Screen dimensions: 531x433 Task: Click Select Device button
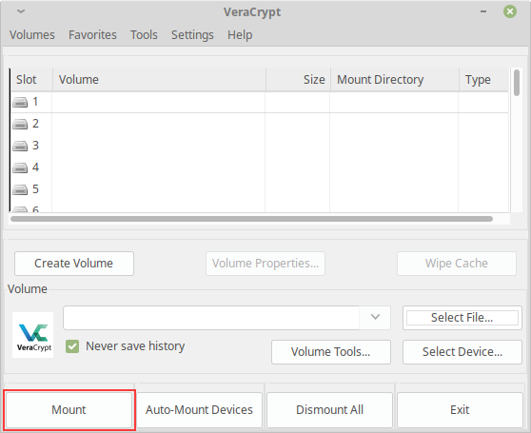pyautogui.click(x=462, y=352)
